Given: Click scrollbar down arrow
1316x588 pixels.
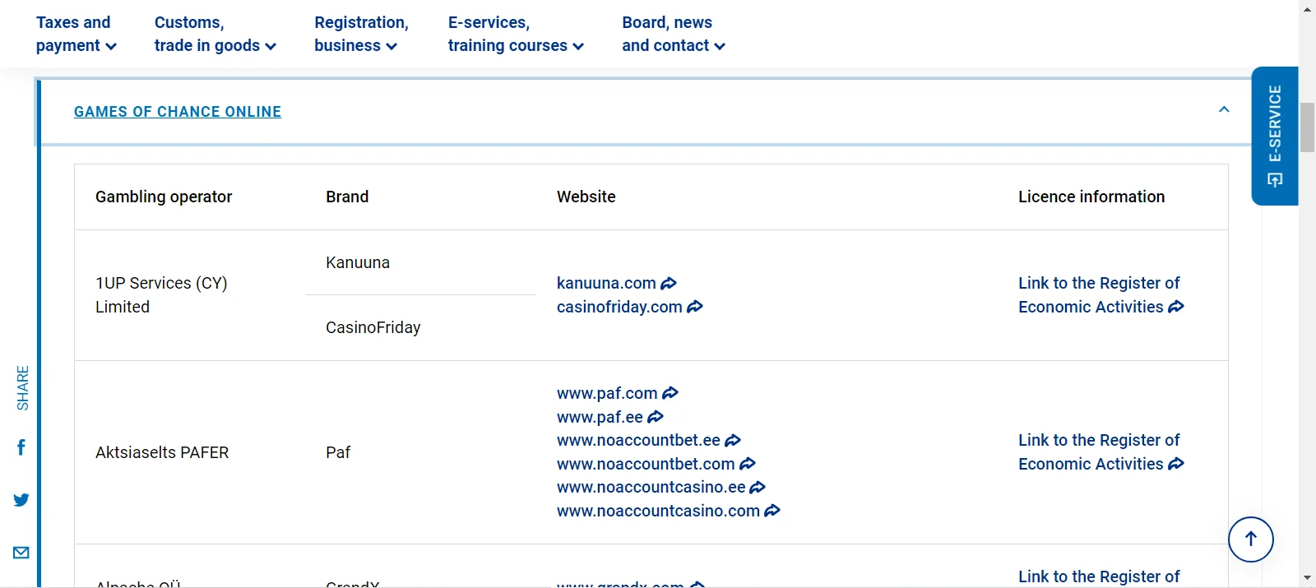Looking at the screenshot, I should click(1307, 579).
